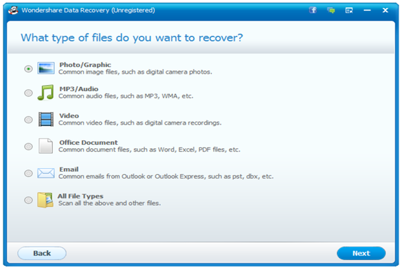Click the Photo/Graphic landscape picture icon

tap(46, 68)
